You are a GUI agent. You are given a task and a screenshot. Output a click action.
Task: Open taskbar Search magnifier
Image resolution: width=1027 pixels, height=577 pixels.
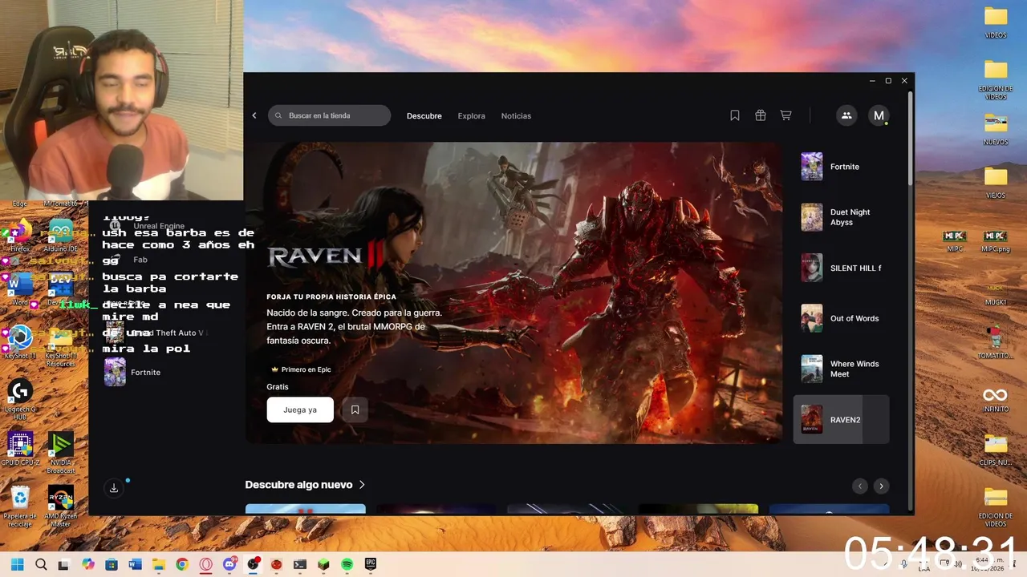[41, 564]
